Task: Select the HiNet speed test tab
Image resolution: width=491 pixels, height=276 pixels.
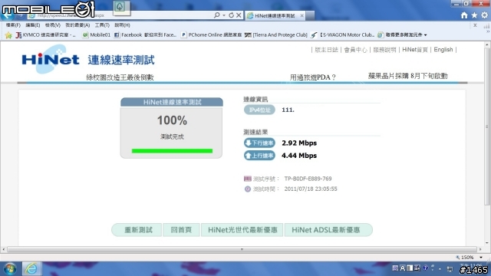Action: click(275, 15)
